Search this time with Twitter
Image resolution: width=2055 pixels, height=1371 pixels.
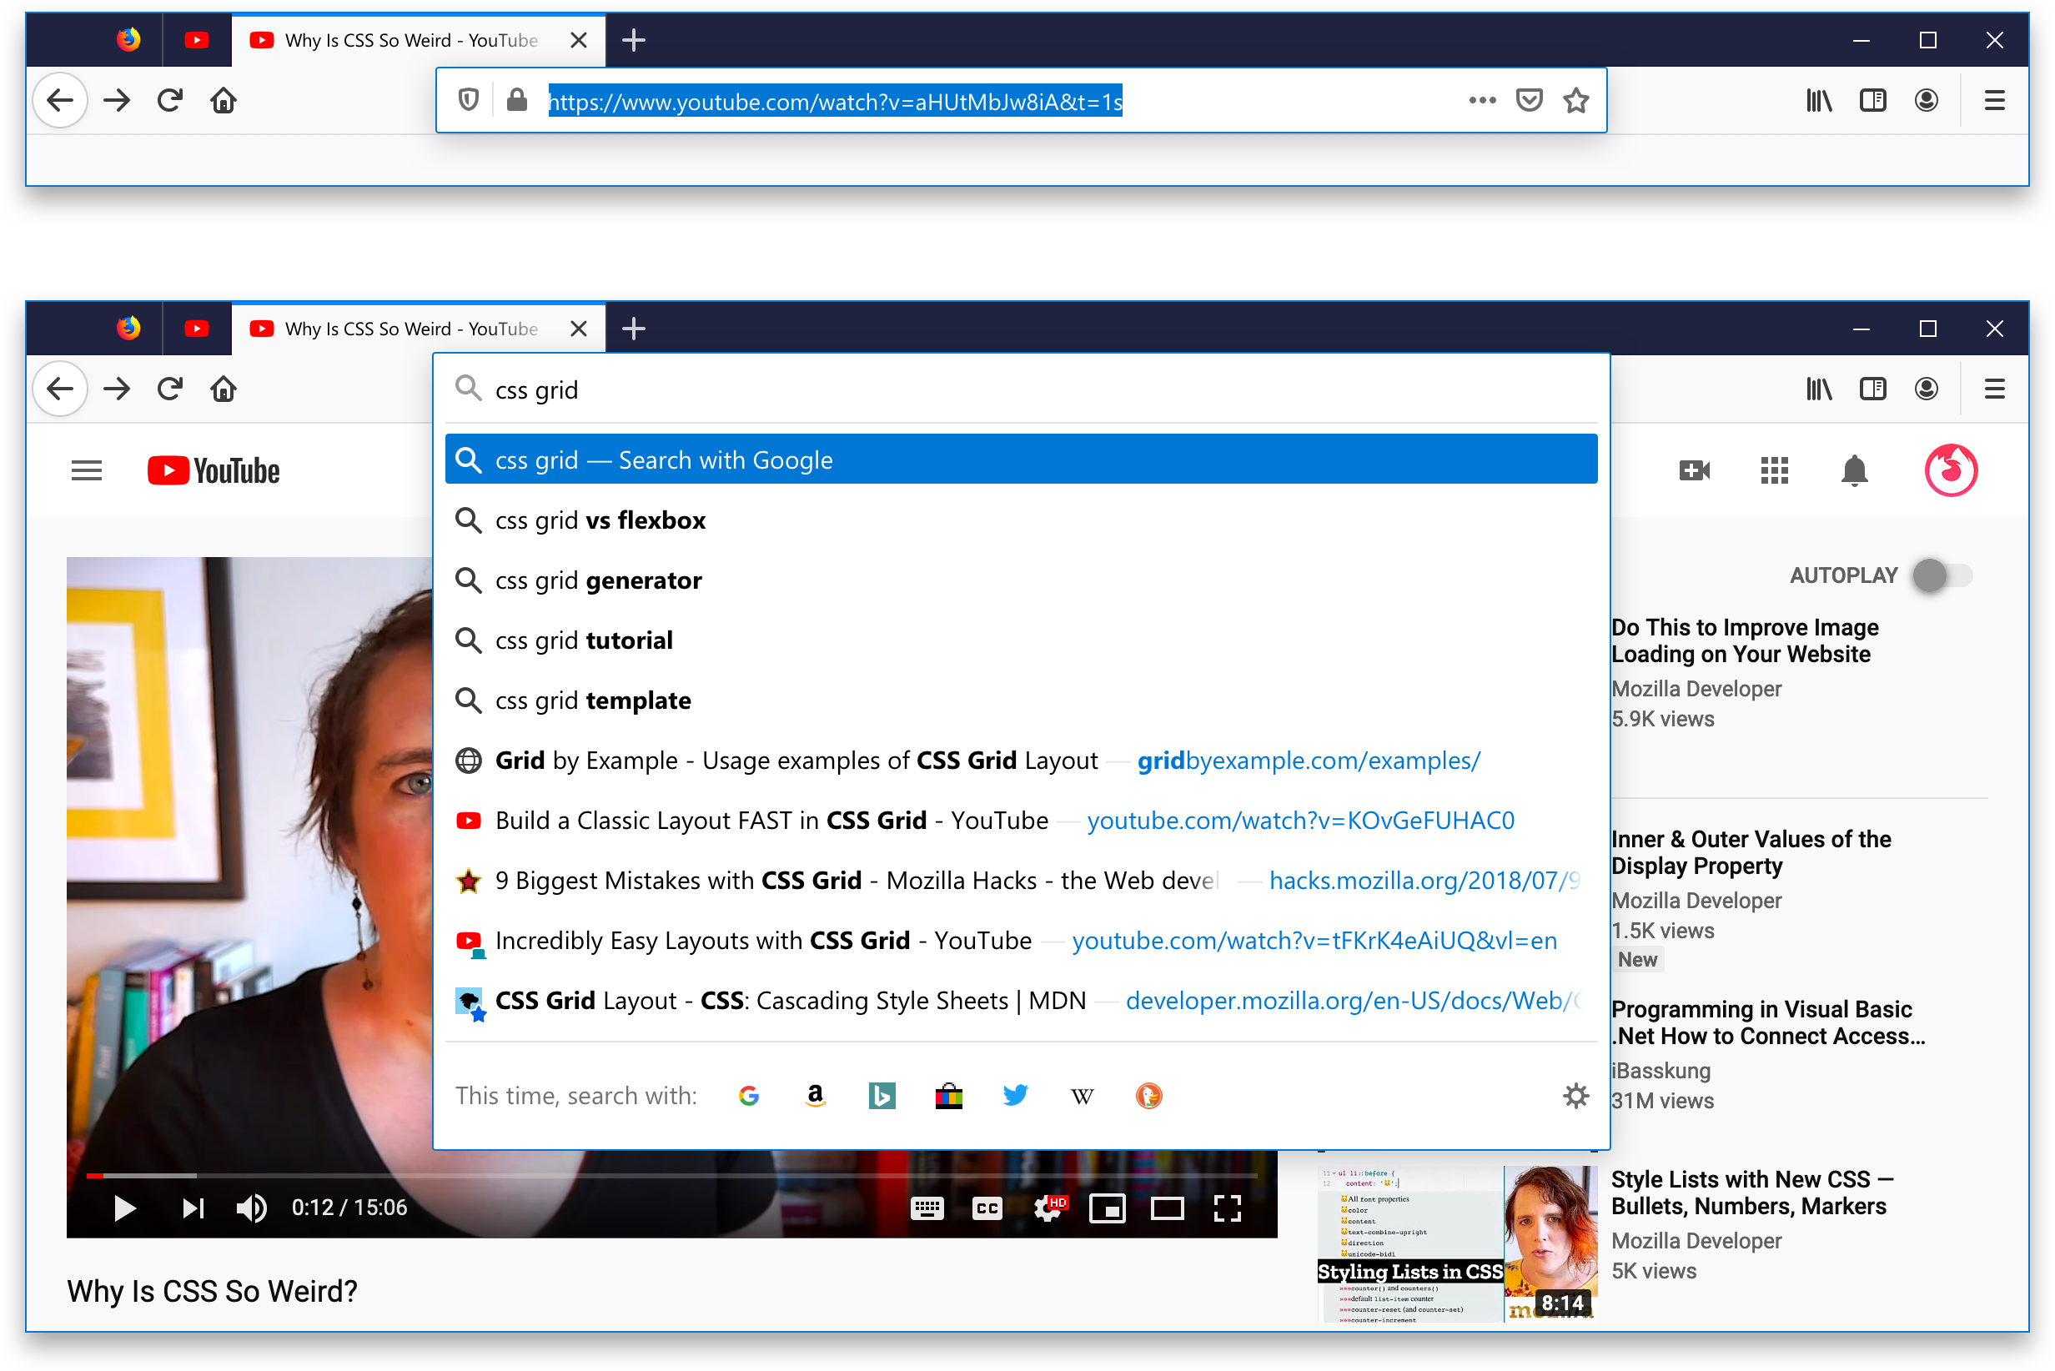point(1015,1096)
